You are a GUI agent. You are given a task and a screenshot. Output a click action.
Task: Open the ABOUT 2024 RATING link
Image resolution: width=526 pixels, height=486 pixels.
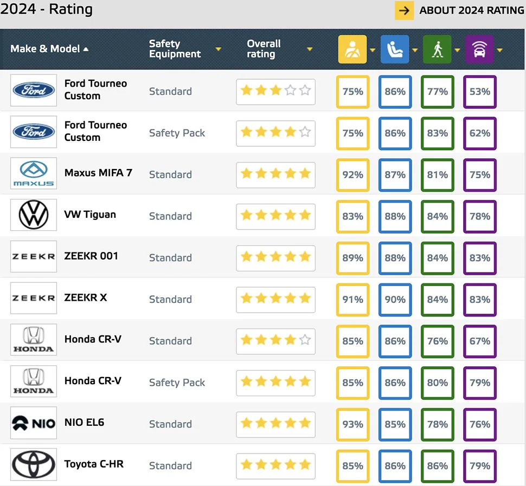(471, 10)
